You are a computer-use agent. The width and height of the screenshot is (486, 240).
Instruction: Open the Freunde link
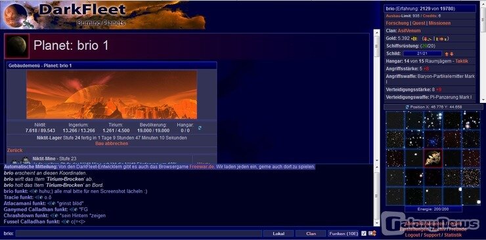pyautogui.click(x=457, y=229)
